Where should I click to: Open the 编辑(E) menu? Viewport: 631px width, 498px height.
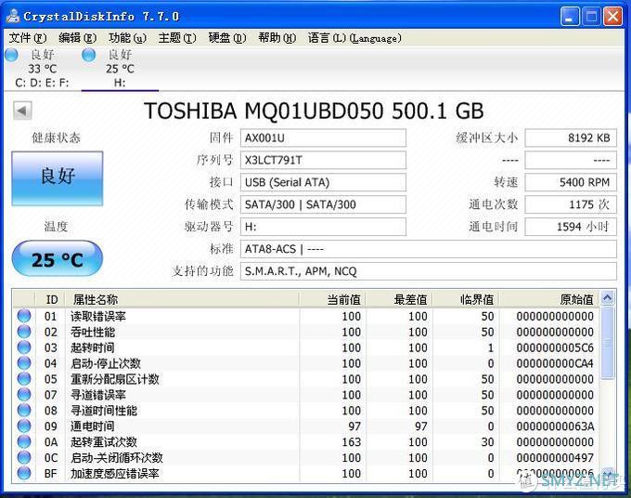click(x=78, y=38)
